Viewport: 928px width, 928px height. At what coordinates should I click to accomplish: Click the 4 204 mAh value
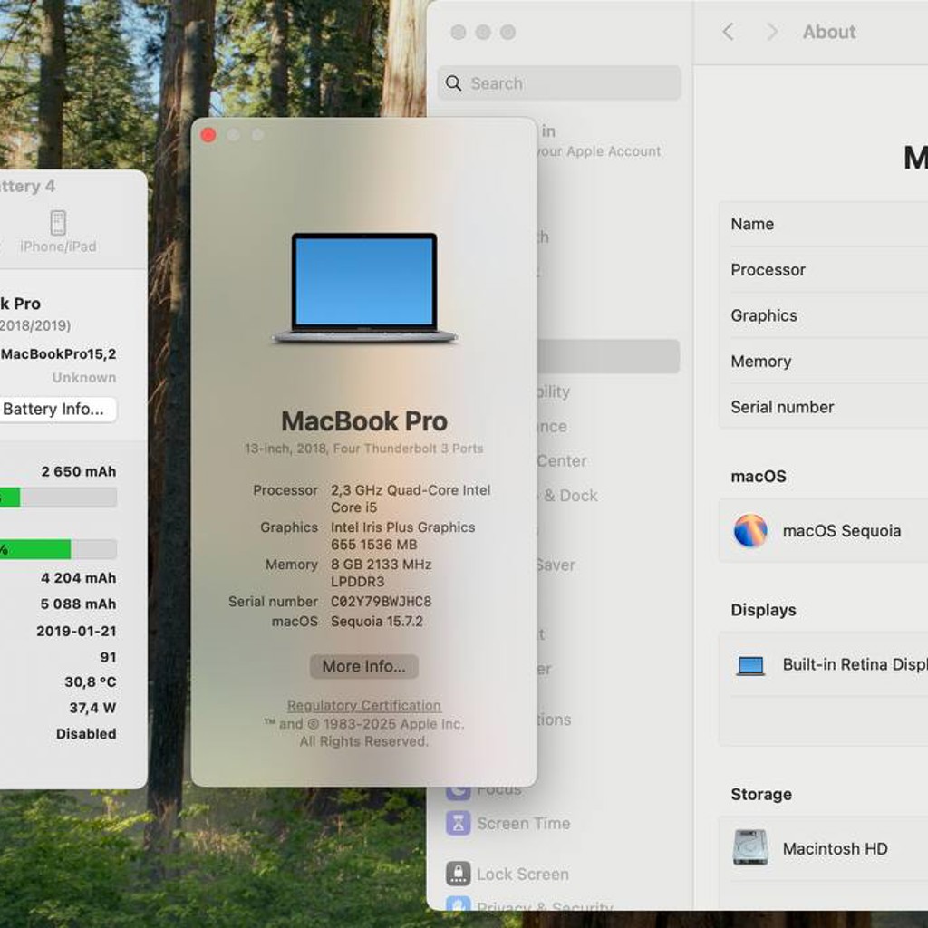coord(79,577)
